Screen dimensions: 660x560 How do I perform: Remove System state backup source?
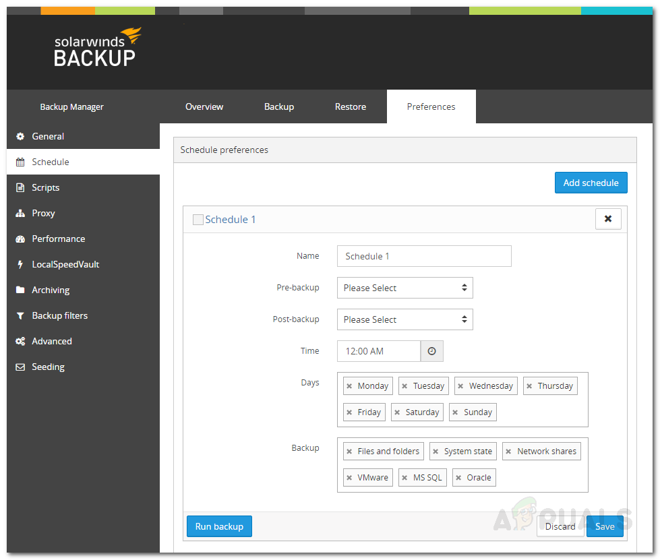436,452
